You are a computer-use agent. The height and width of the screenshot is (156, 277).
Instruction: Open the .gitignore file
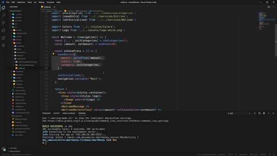coord(19,106)
